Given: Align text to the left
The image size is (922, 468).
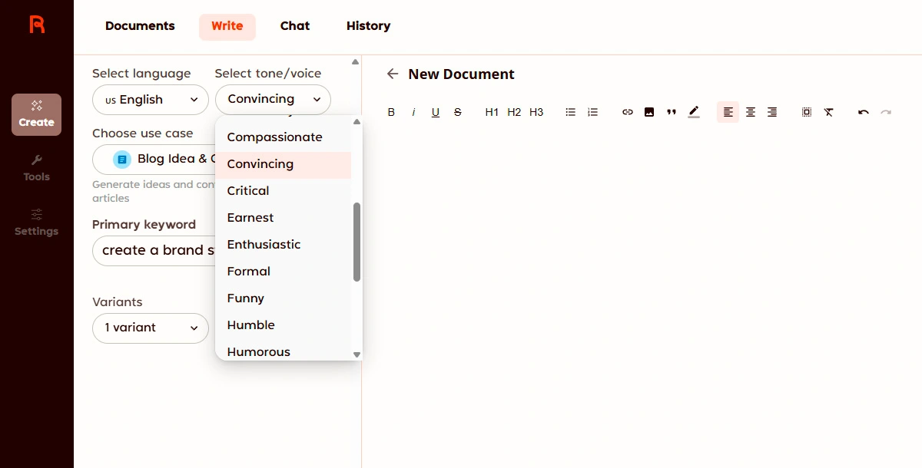Looking at the screenshot, I should (x=728, y=112).
